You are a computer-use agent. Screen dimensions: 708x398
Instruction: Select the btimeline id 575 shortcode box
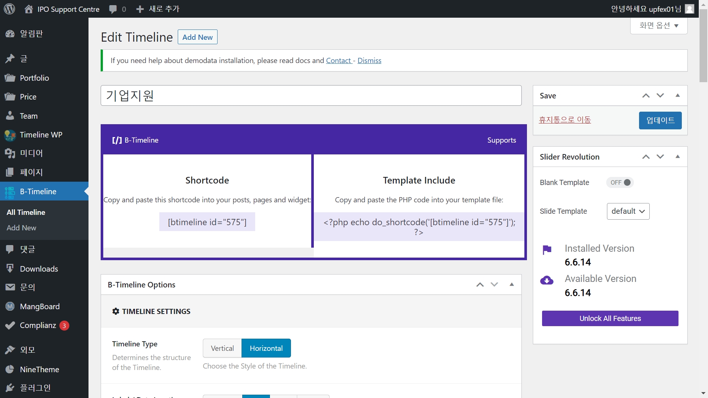(x=207, y=222)
